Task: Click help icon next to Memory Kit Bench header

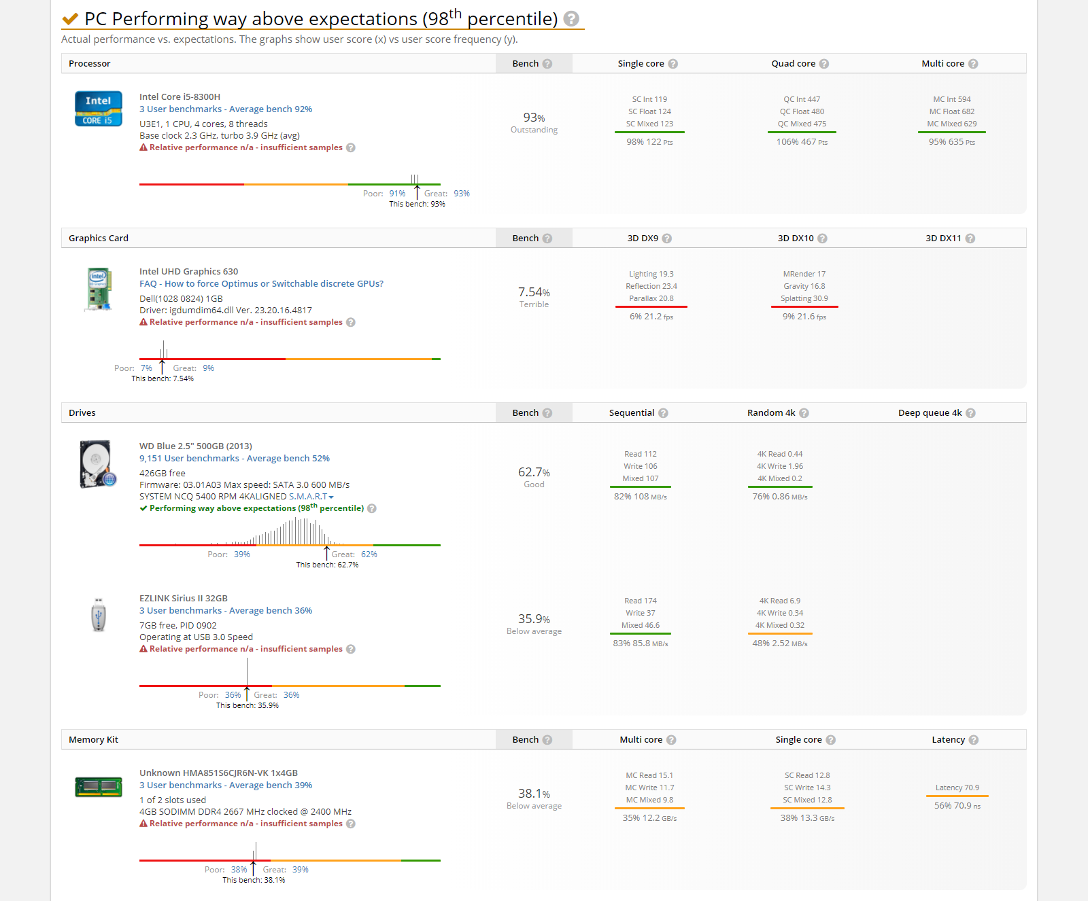Action: [547, 740]
